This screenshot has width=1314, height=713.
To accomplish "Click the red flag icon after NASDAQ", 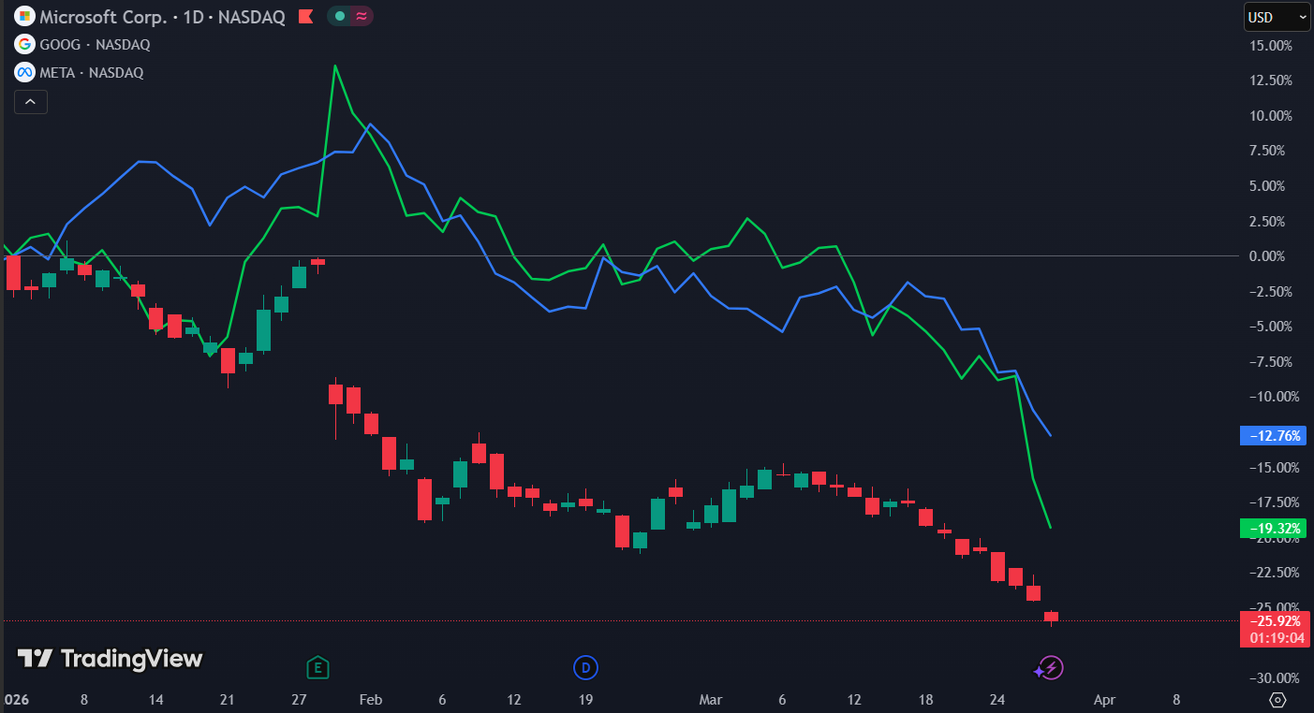I will pyautogui.click(x=305, y=16).
